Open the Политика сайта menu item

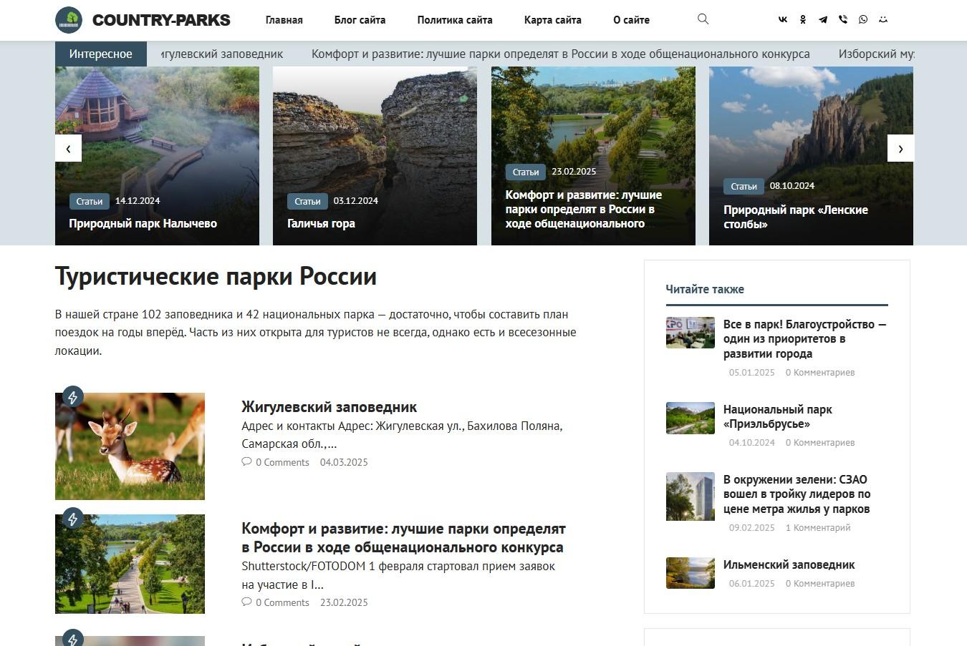point(455,20)
